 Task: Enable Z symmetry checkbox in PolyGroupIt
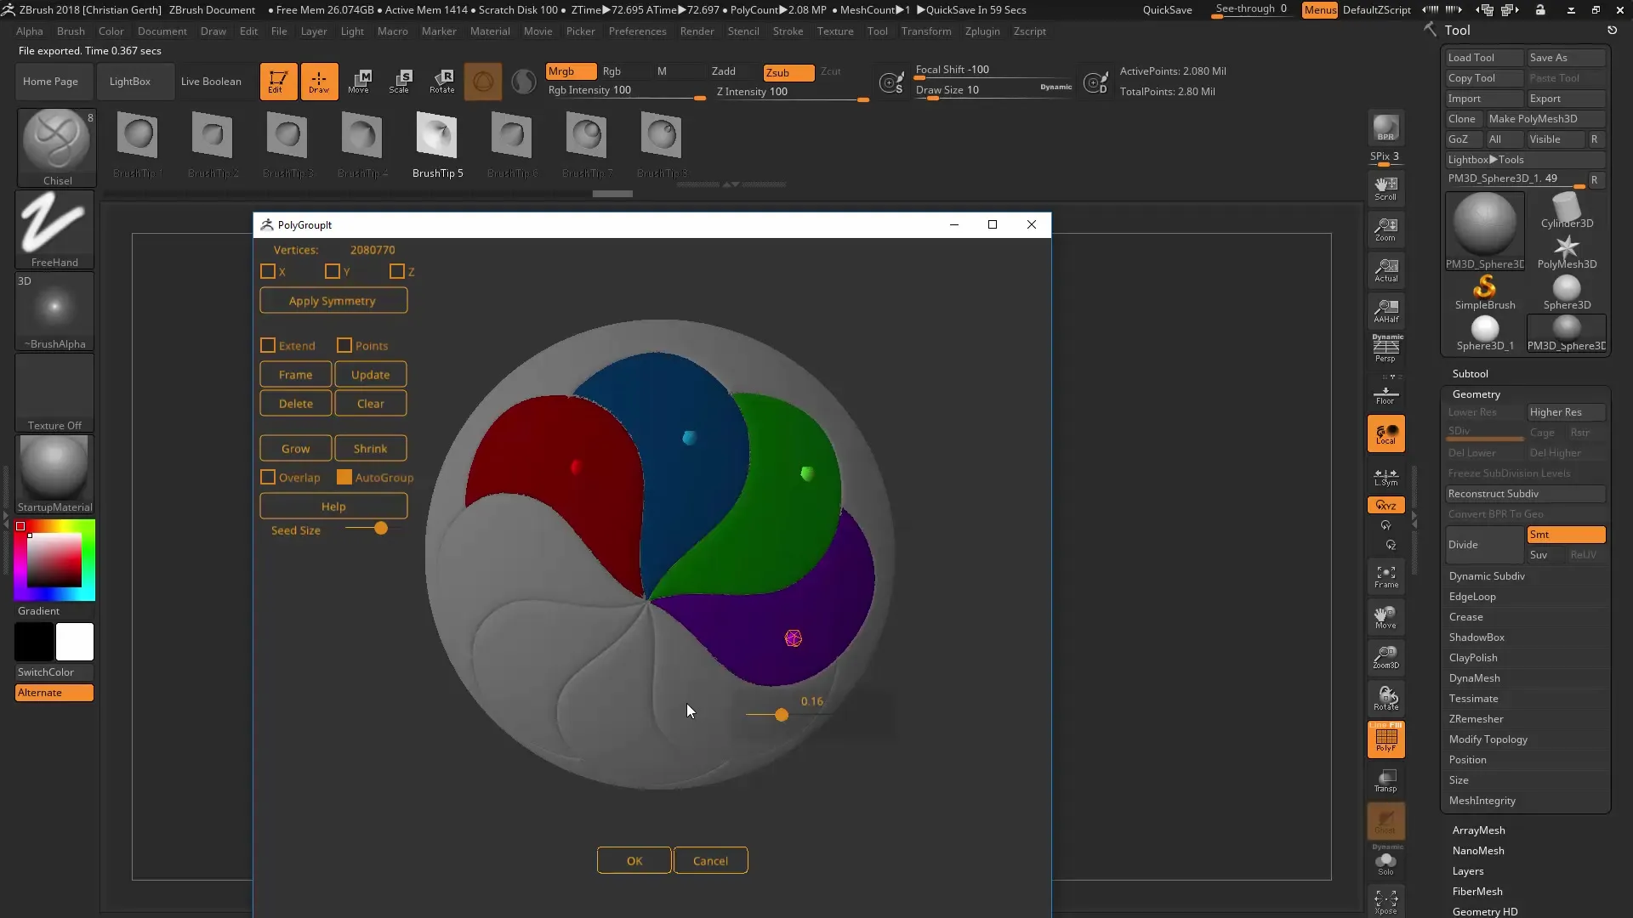tap(397, 271)
